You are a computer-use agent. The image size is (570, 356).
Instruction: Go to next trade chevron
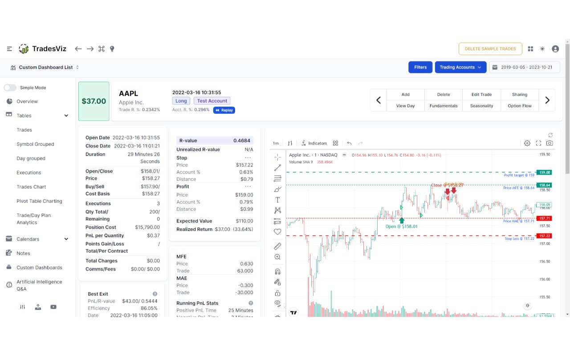(x=547, y=100)
